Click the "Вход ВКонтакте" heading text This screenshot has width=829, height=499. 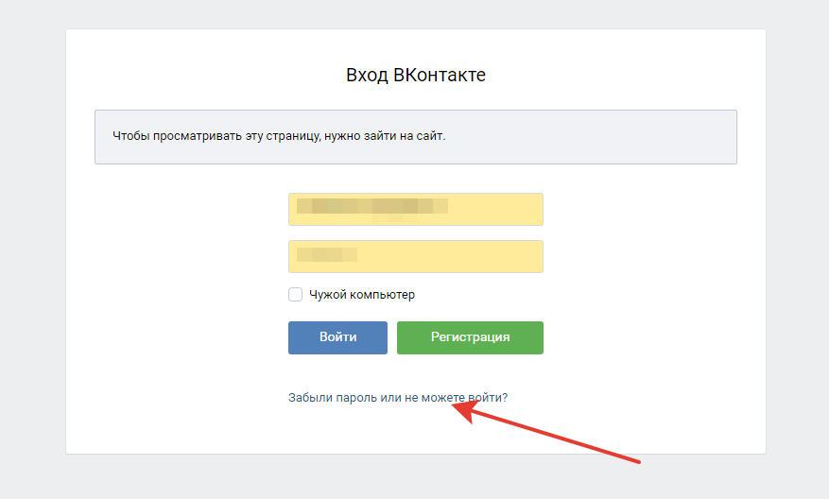(416, 75)
